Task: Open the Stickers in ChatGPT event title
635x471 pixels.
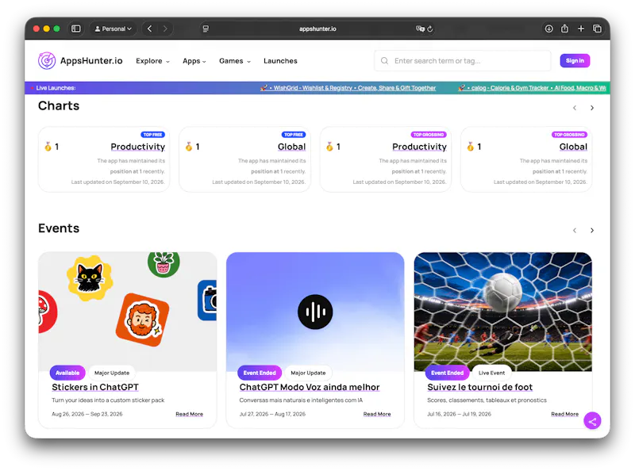Action: tap(95, 387)
